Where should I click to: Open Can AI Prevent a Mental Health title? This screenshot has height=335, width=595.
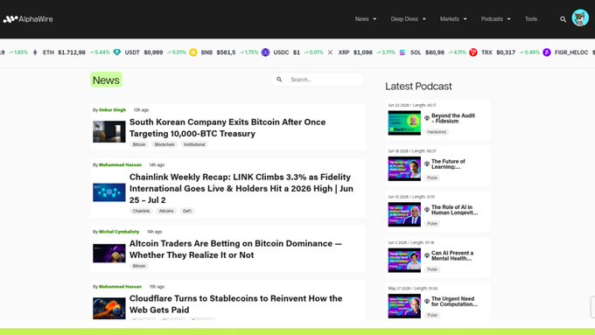coord(452,255)
